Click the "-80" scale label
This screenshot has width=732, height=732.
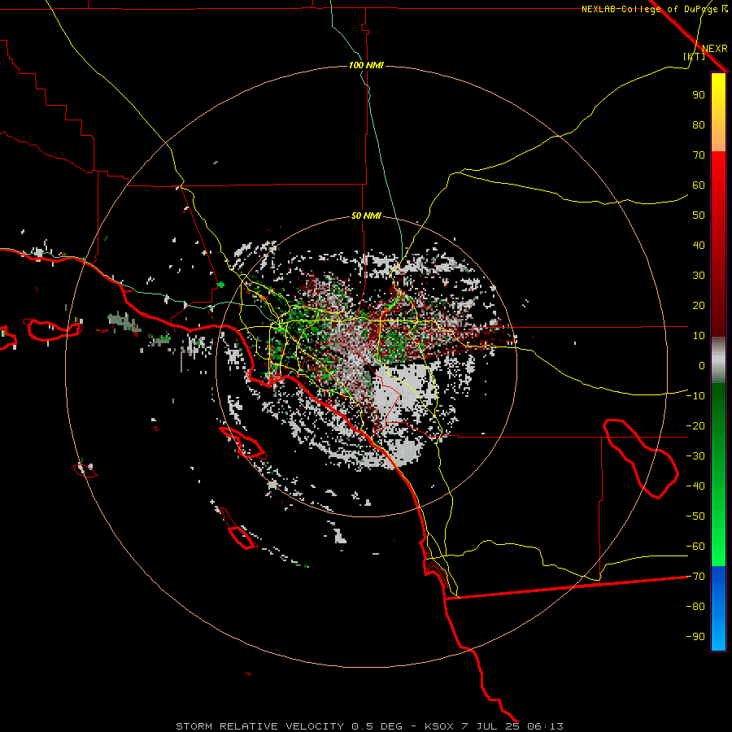pyautogui.click(x=695, y=607)
